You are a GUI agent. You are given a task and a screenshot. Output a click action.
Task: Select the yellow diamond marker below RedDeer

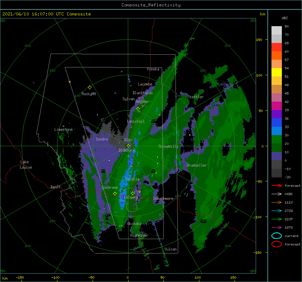point(138,109)
